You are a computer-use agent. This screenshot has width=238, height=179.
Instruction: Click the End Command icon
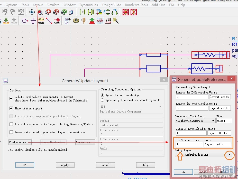[x=21, y=12]
